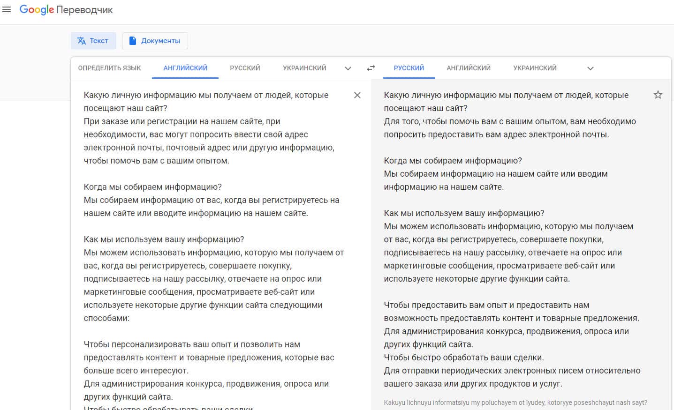Open the main hamburger menu
The image size is (674, 410).
coord(7,9)
